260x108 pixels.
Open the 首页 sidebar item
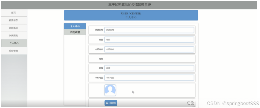tap(14, 13)
